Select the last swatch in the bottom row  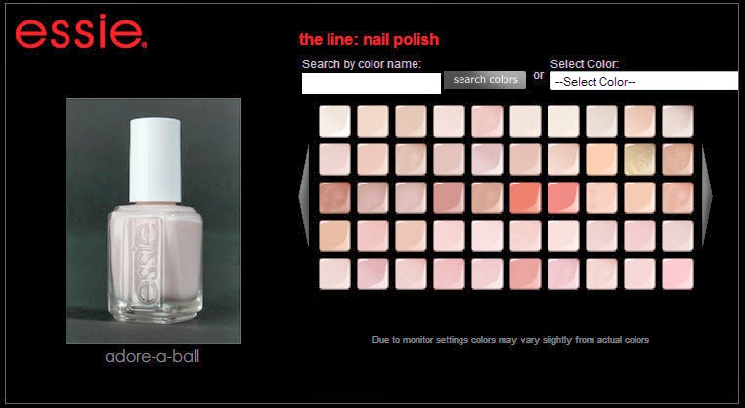pos(678,273)
